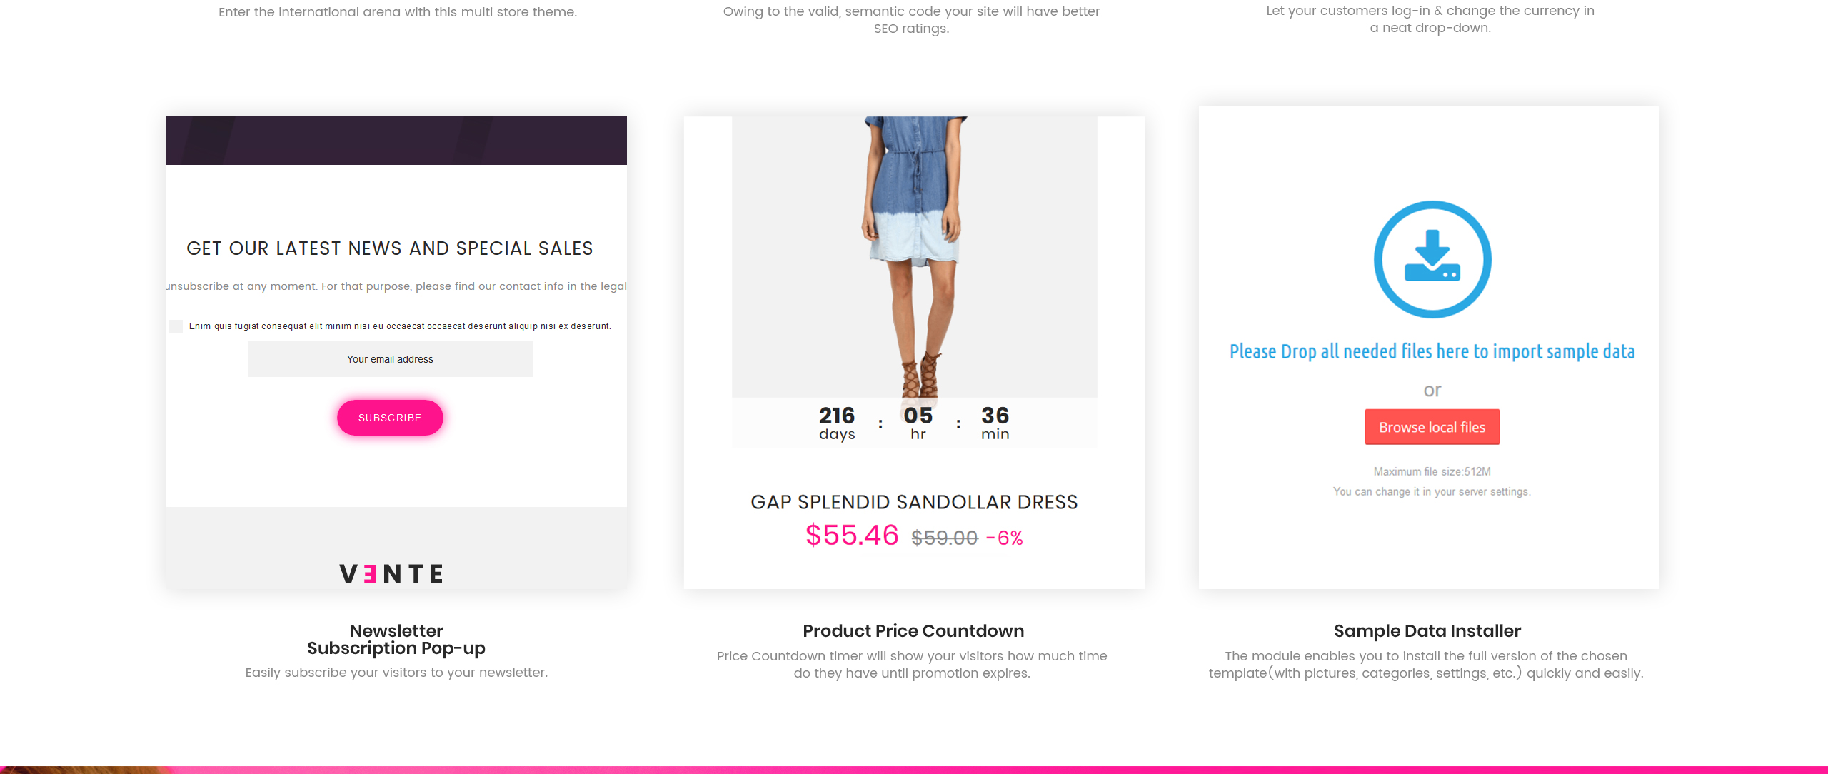
Task: Click the Your email address field
Action: click(x=391, y=359)
